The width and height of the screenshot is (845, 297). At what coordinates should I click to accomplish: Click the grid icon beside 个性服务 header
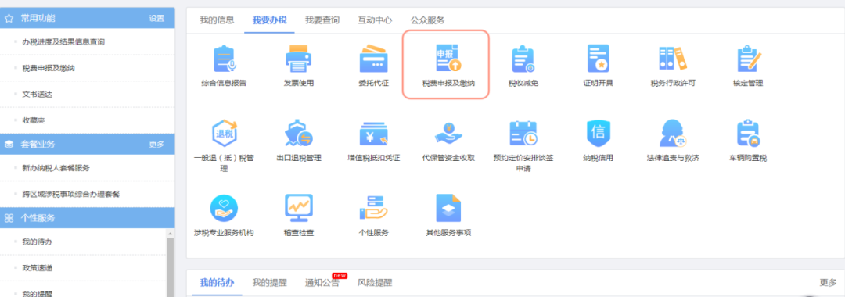[9, 218]
